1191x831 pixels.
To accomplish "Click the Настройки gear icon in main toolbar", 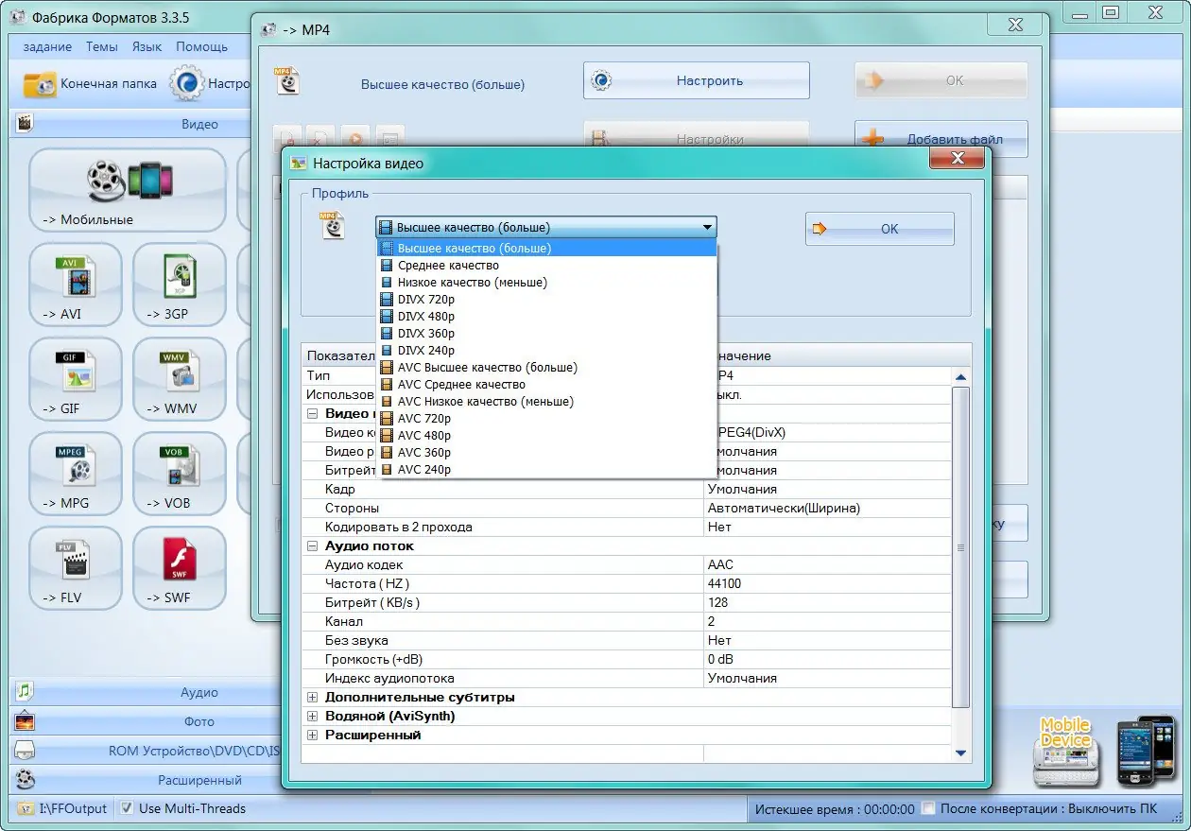I will (x=187, y=83).
